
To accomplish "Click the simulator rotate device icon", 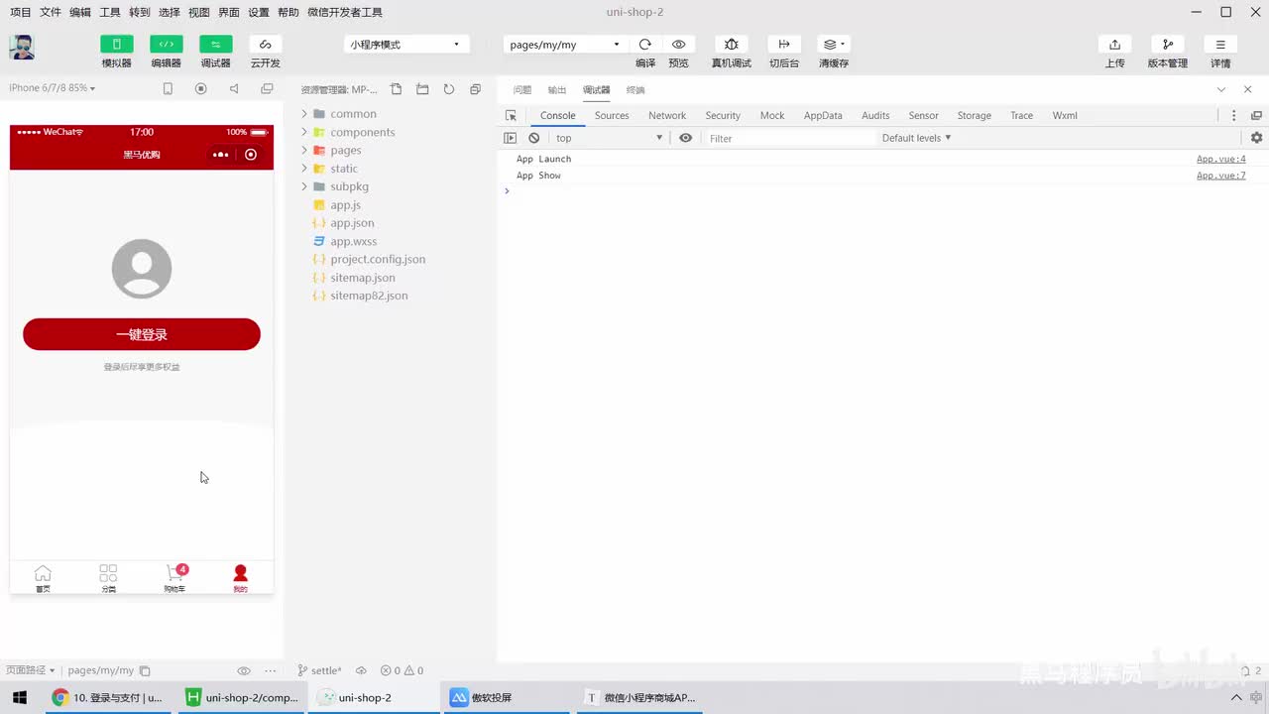I will [168, 88].
